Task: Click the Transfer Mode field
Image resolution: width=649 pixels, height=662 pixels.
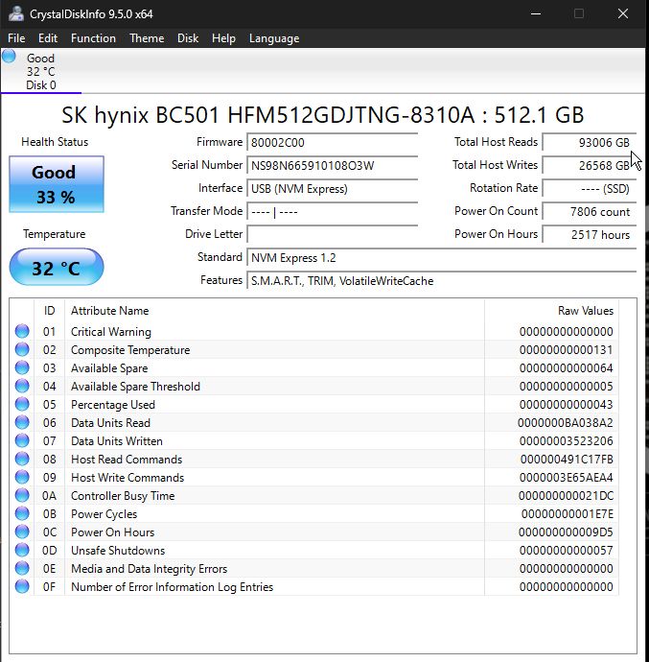Action: pos(332,211)
